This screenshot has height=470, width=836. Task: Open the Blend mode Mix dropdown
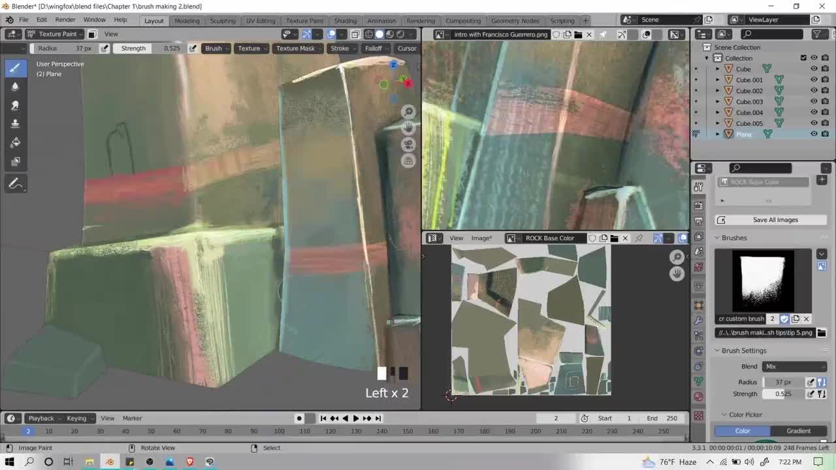(794, 367)
